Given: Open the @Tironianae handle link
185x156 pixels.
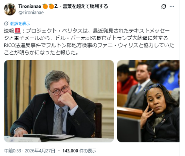Looking at the screenshot, I should [31, 13].
